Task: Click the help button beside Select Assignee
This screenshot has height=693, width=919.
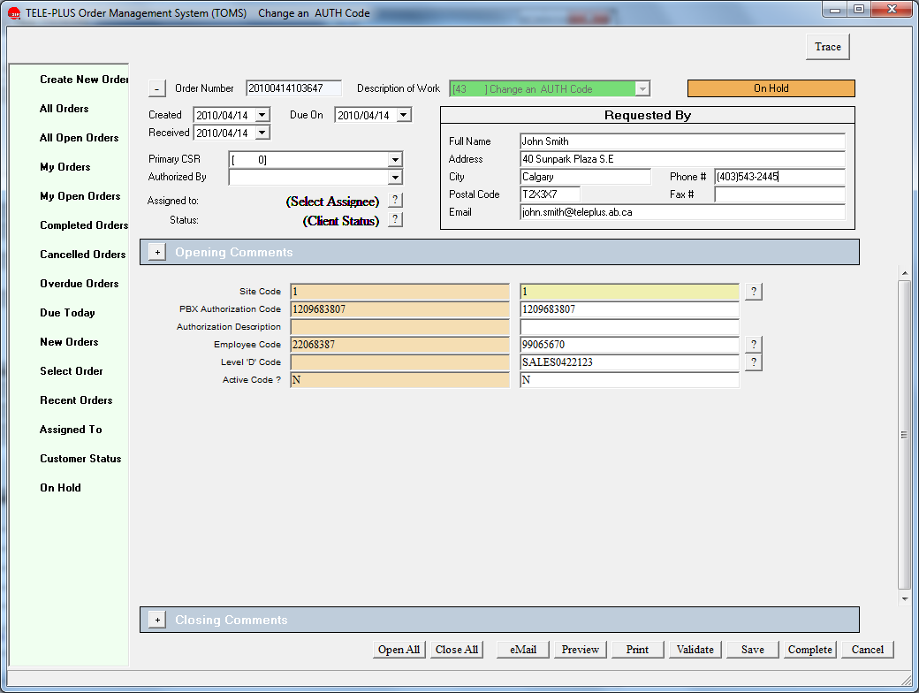Action: (x=396, y=201)
